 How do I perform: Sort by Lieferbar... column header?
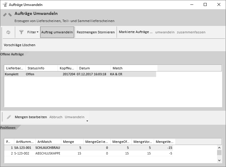click(x=15, y=68)
